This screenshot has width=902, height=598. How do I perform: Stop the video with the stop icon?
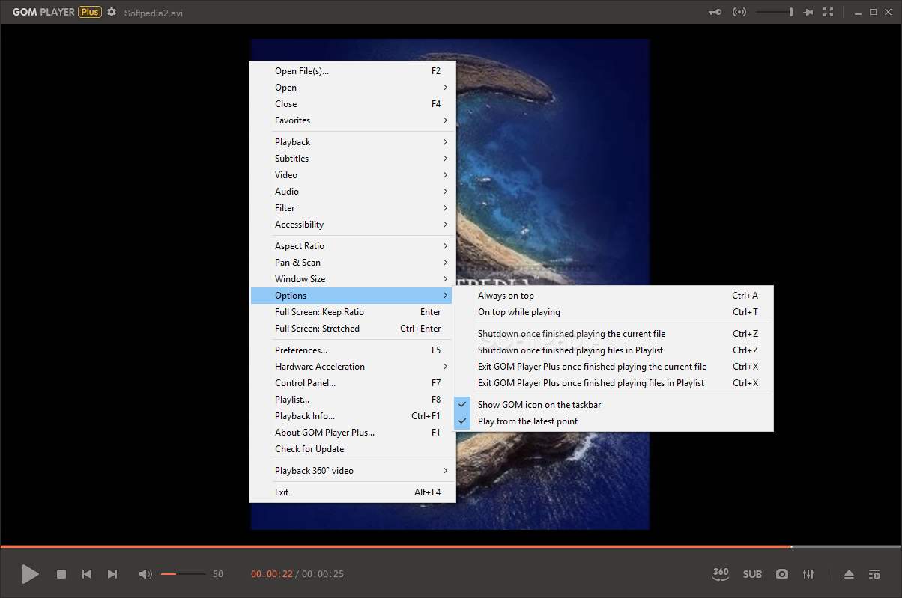click(x=61, y=574)
